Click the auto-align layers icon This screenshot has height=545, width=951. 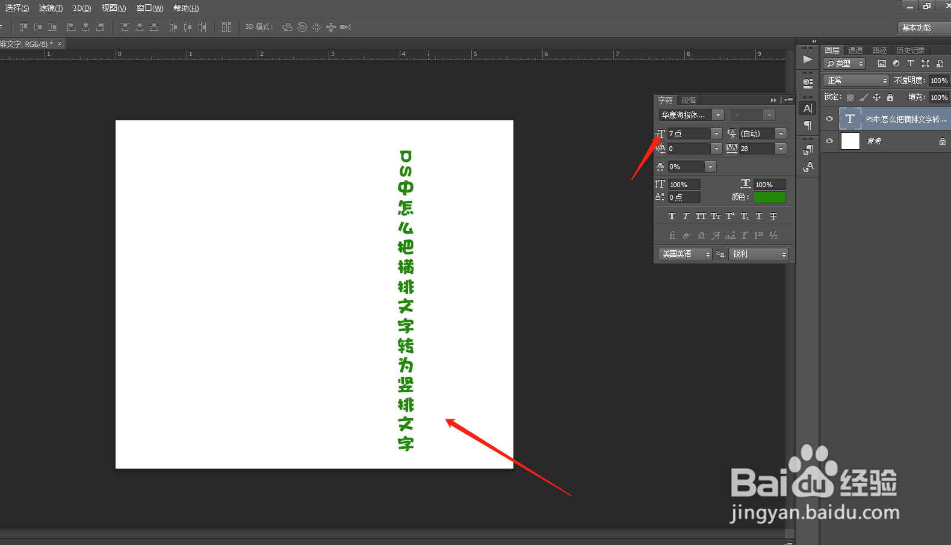click(x=226, y=27)
